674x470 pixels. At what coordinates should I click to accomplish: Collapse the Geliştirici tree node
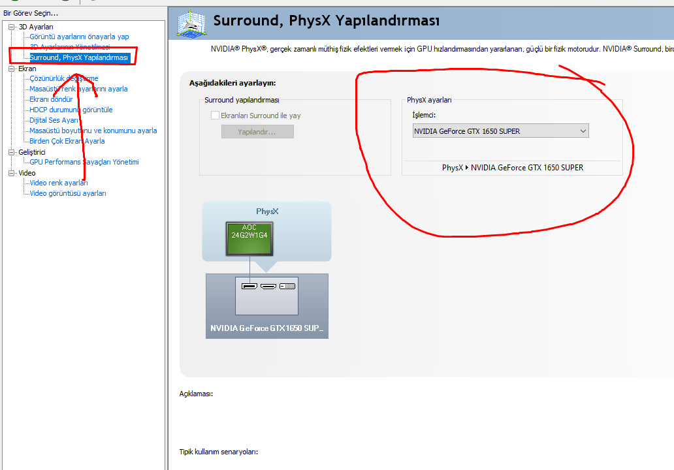click(x=12, y=152)
